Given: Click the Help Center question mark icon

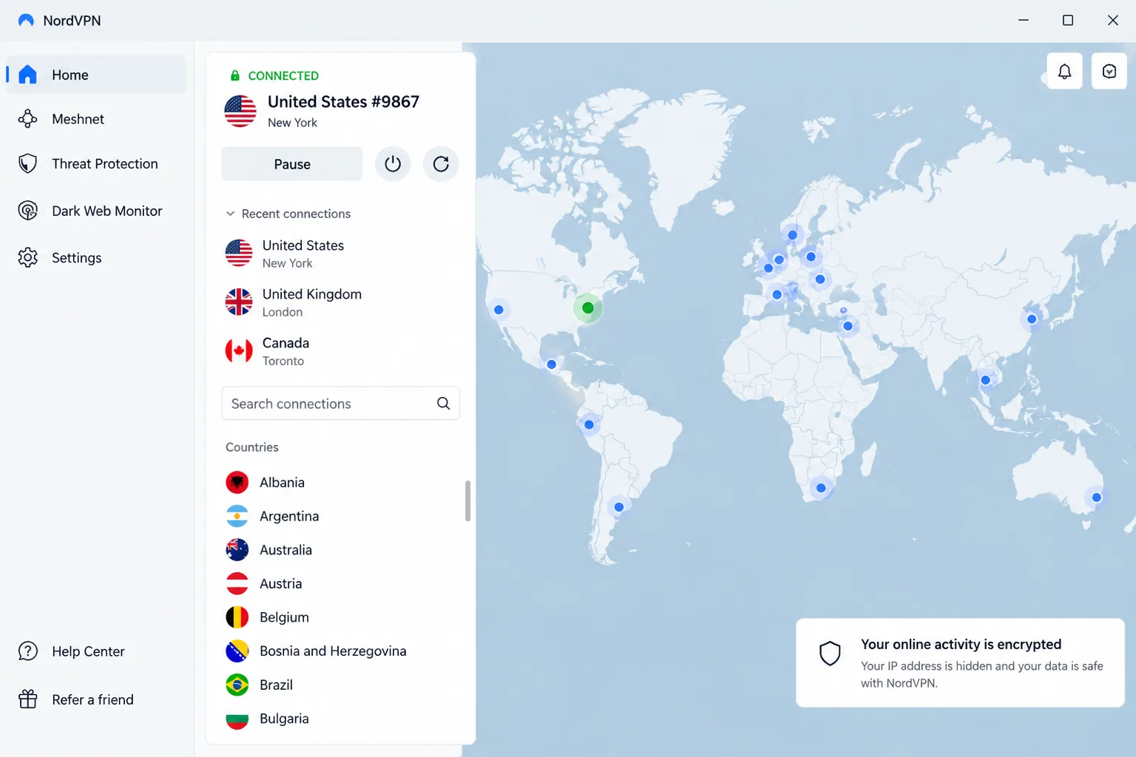Looking at the screenshot, I should point(28,651).
